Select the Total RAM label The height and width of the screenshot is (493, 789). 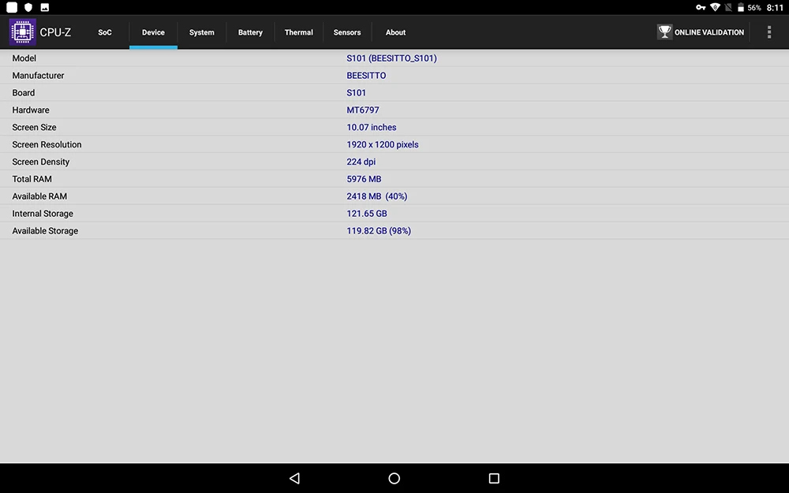(32, 179)
